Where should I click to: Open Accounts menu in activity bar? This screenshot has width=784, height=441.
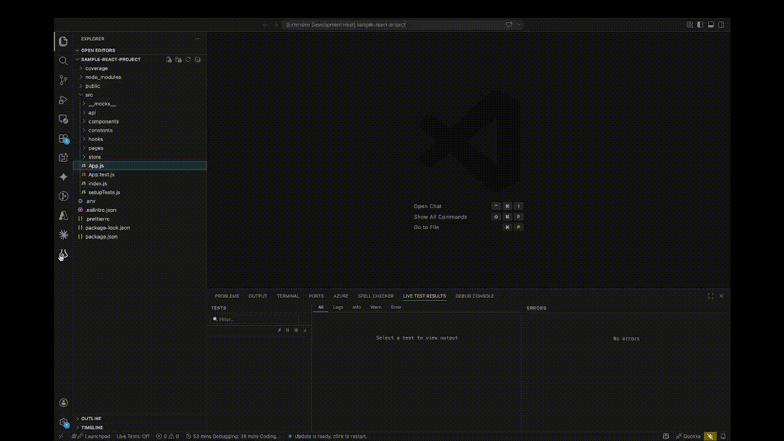[63, 402]
